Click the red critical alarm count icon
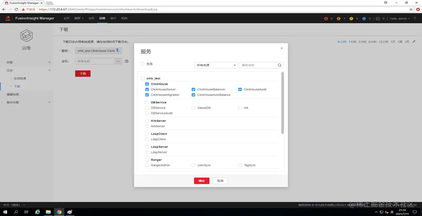Image resolution: width=422 pixels, height=216 pixels. (x=326, y=19)
